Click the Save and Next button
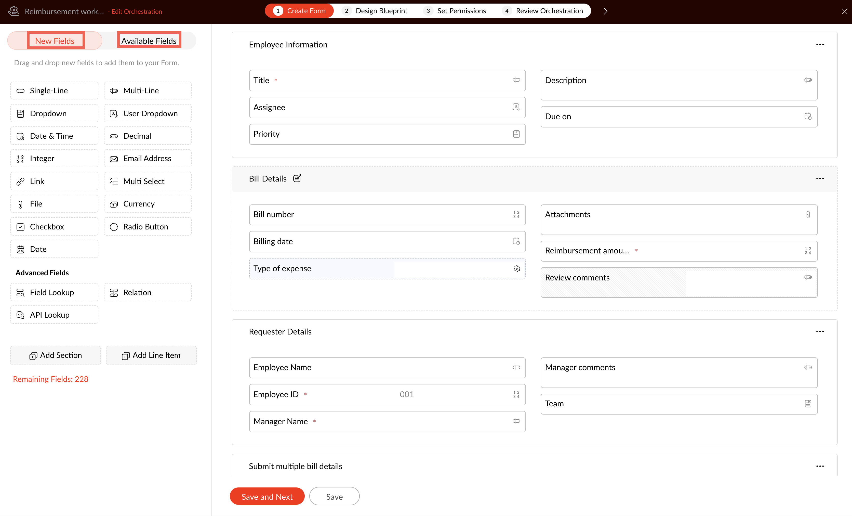The height and width of the screenshot is (516, 852). pyautogui.click(x=267, y=496)
